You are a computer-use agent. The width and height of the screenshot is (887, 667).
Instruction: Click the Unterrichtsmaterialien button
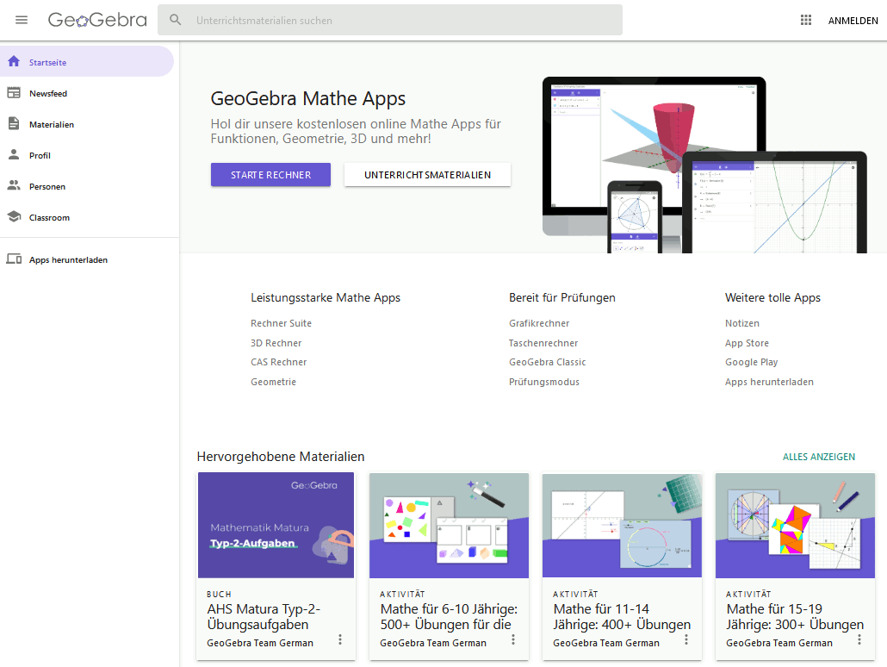pyautogui.click(x=427, y=175)
